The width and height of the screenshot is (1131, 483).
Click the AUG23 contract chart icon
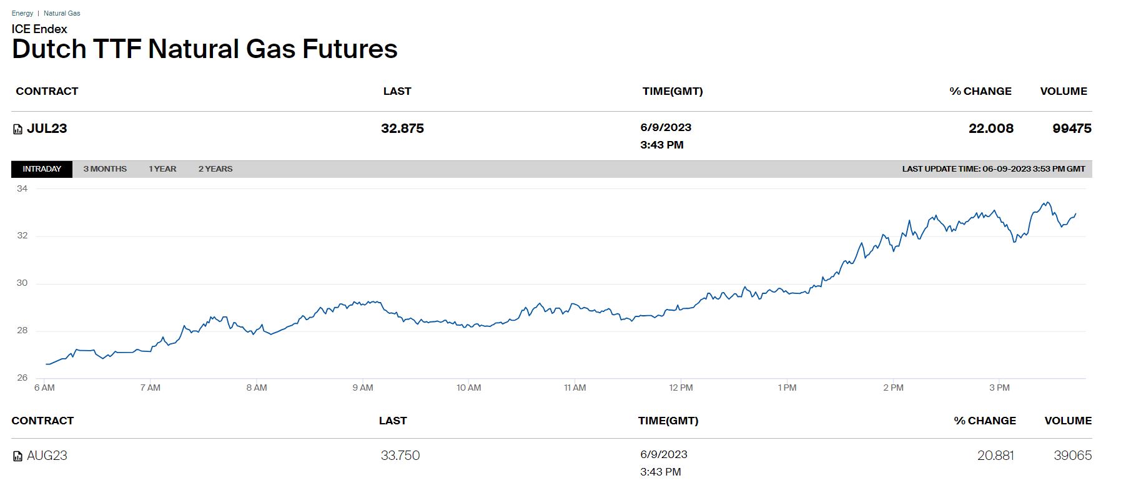17,456
